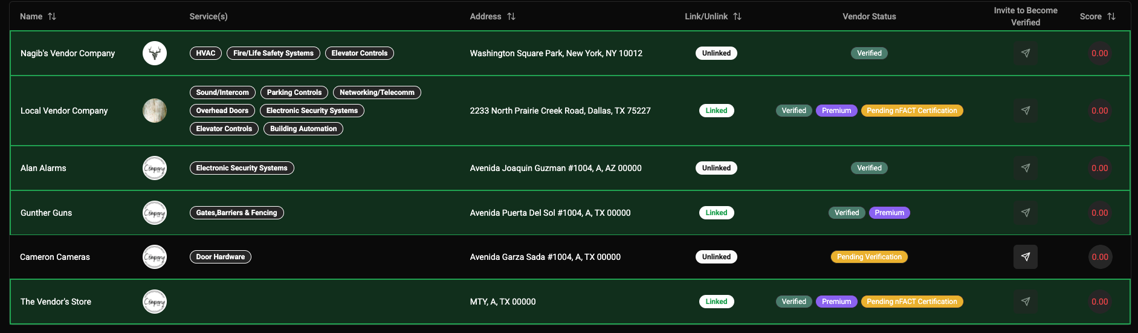Click Alan Alarms' Electronic Security Systems tag
The image size is (1138, 333).
point(242,168)
